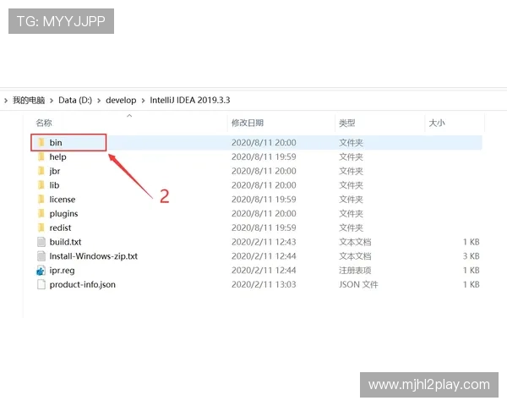Click build.txt date 2020/2/11 12:43
This screenshot has height=406, width=507.
[x=264, y=242]
